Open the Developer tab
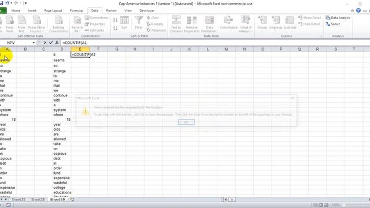 coord(147,10)
